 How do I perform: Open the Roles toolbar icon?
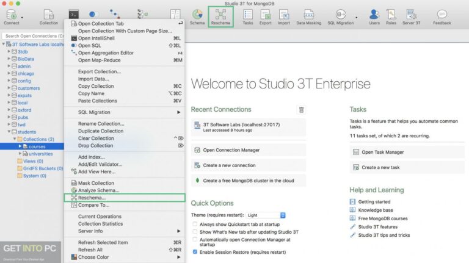click(x=391, y=15)
